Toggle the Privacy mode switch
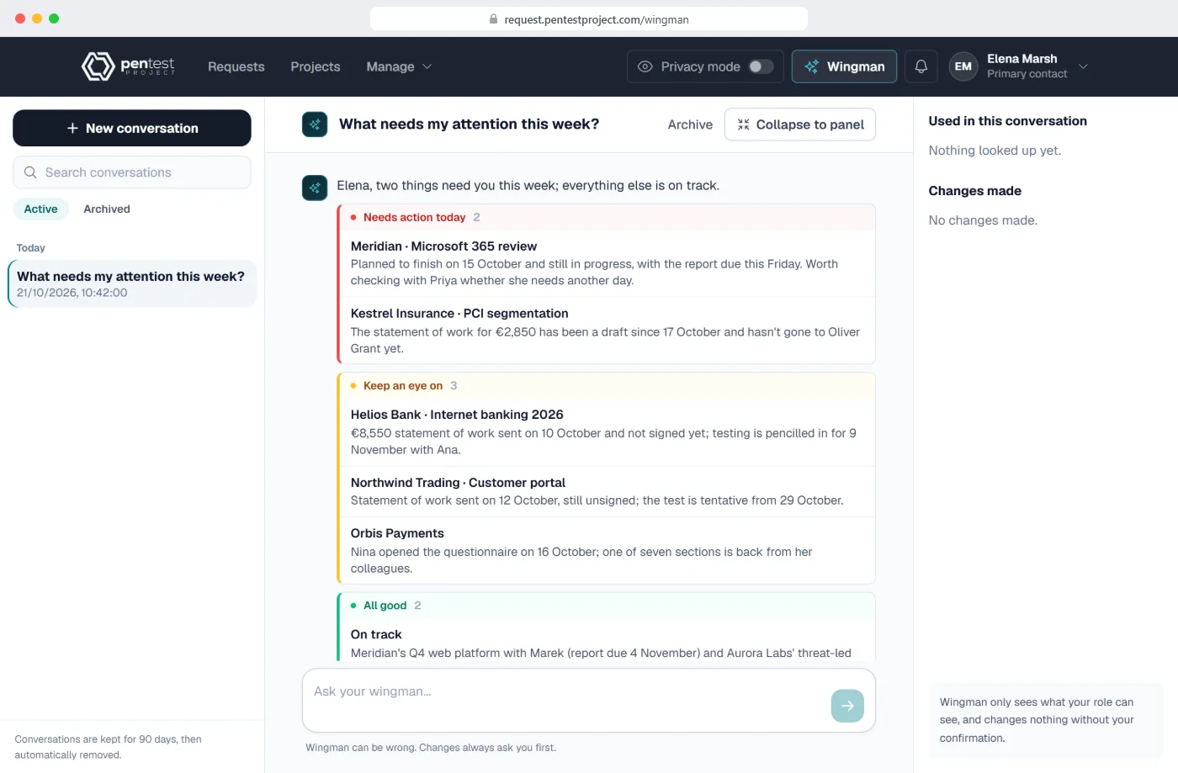Image resolution: width=1178 pixels, height=773 pixels. point(761,66)
